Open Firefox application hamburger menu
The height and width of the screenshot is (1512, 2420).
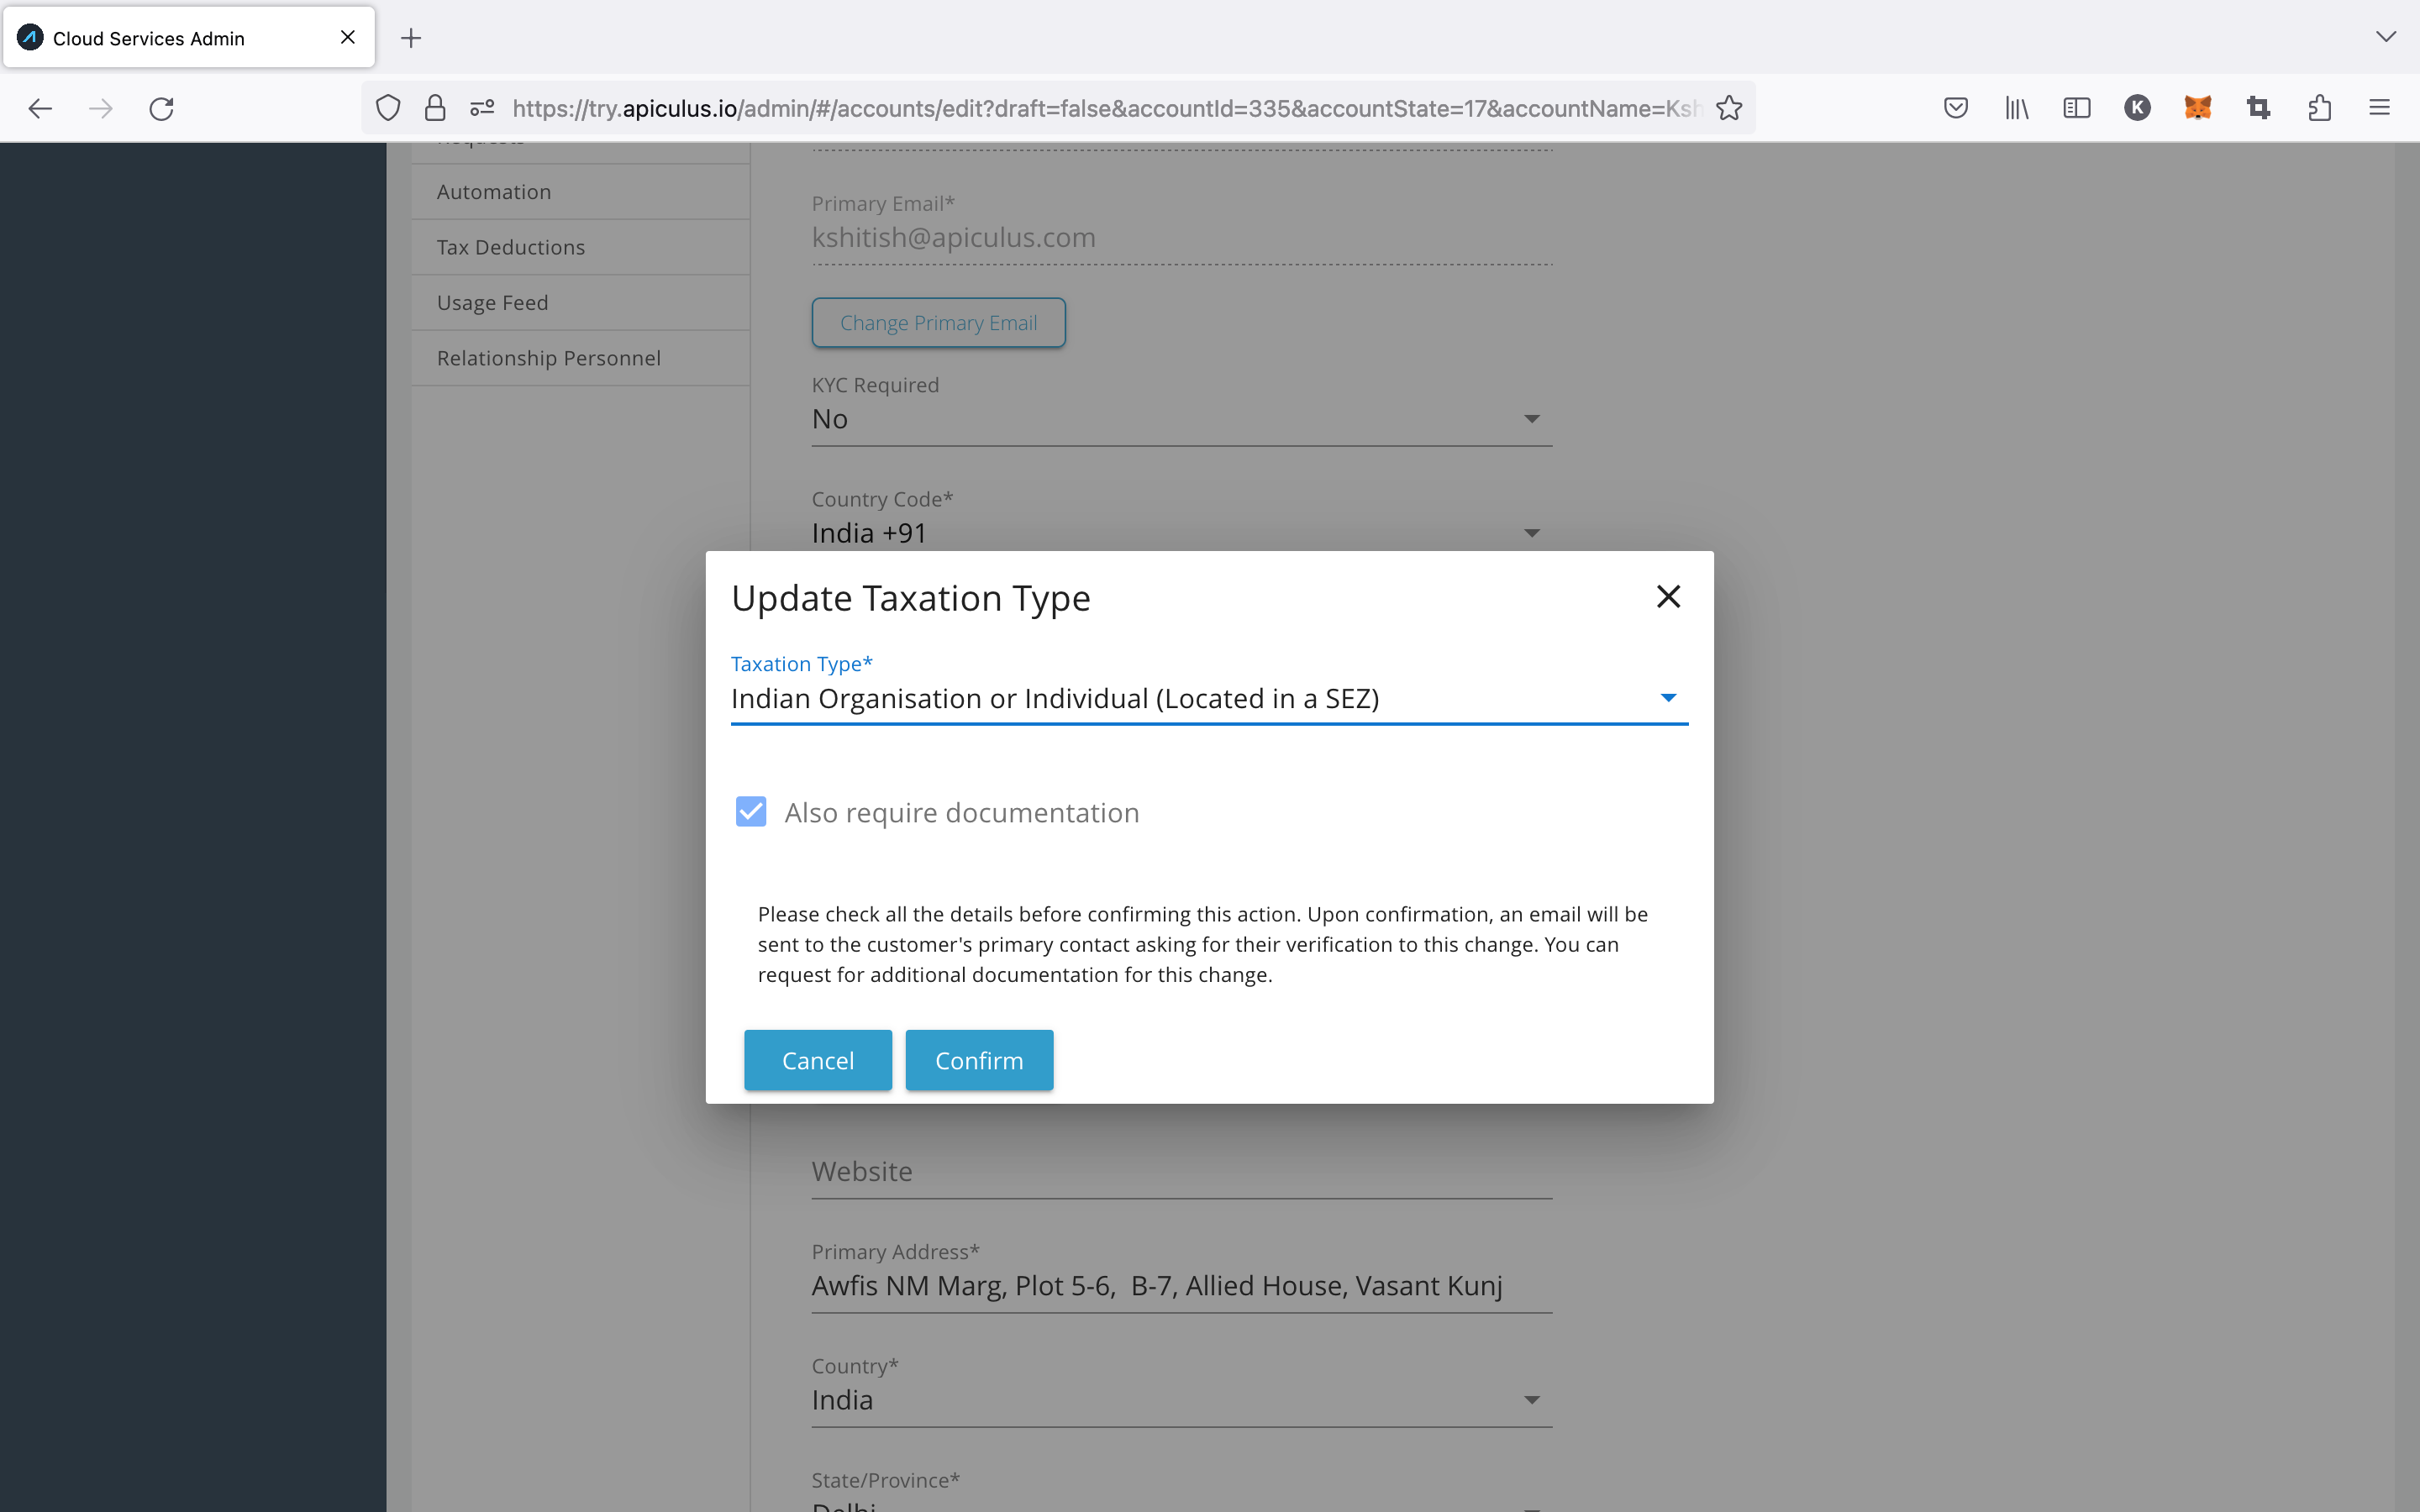click(x=2379, y=108)
